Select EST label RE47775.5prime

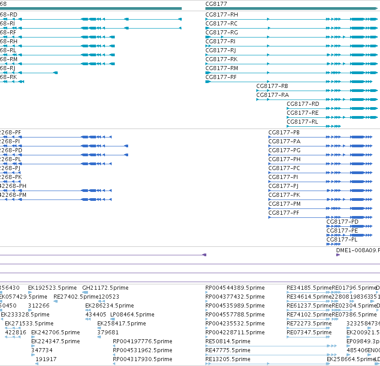coord(228,350)
